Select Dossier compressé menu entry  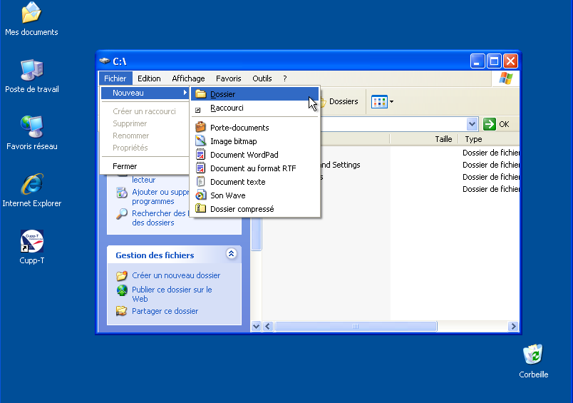tap(242, 209)
